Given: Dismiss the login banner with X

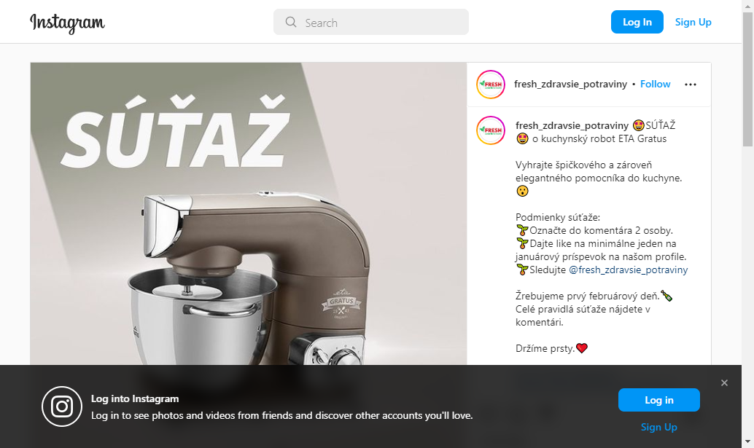Looking at the screenshot, I should click(x=724, y=382).
